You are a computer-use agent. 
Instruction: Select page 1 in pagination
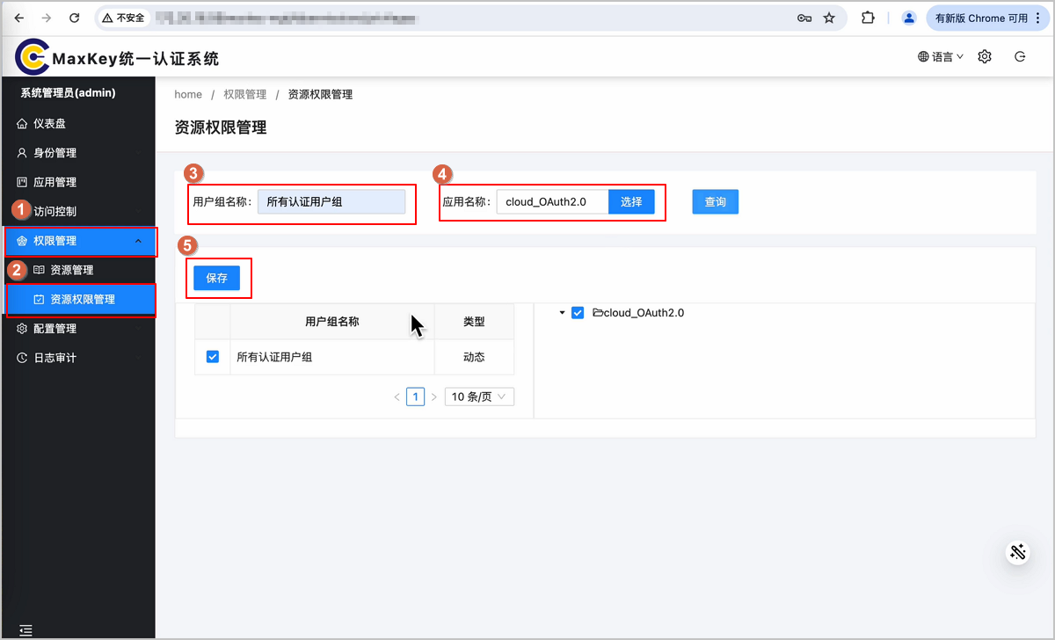[x=416, y=396]
